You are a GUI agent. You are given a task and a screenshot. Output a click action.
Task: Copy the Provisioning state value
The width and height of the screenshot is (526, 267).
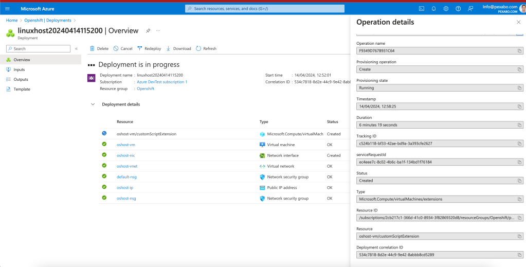tap(519, 88)
